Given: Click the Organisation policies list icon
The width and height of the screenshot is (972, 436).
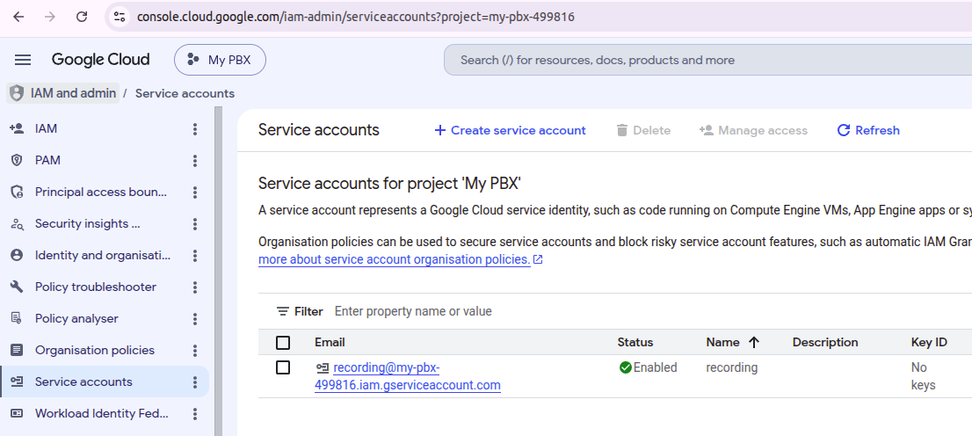Looking at the screenshot, I should coord(17,350).
